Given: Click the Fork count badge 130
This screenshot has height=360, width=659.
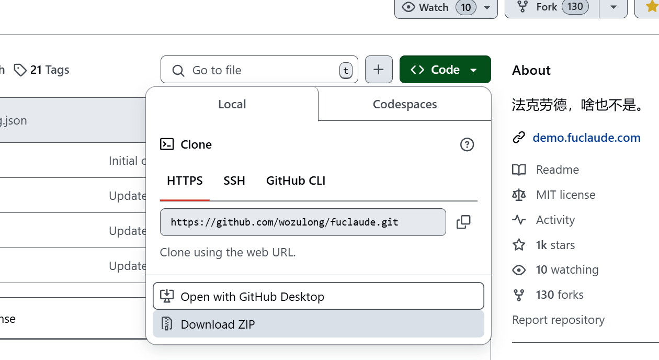Looking at the screenshot, I should tap(575, 7).
